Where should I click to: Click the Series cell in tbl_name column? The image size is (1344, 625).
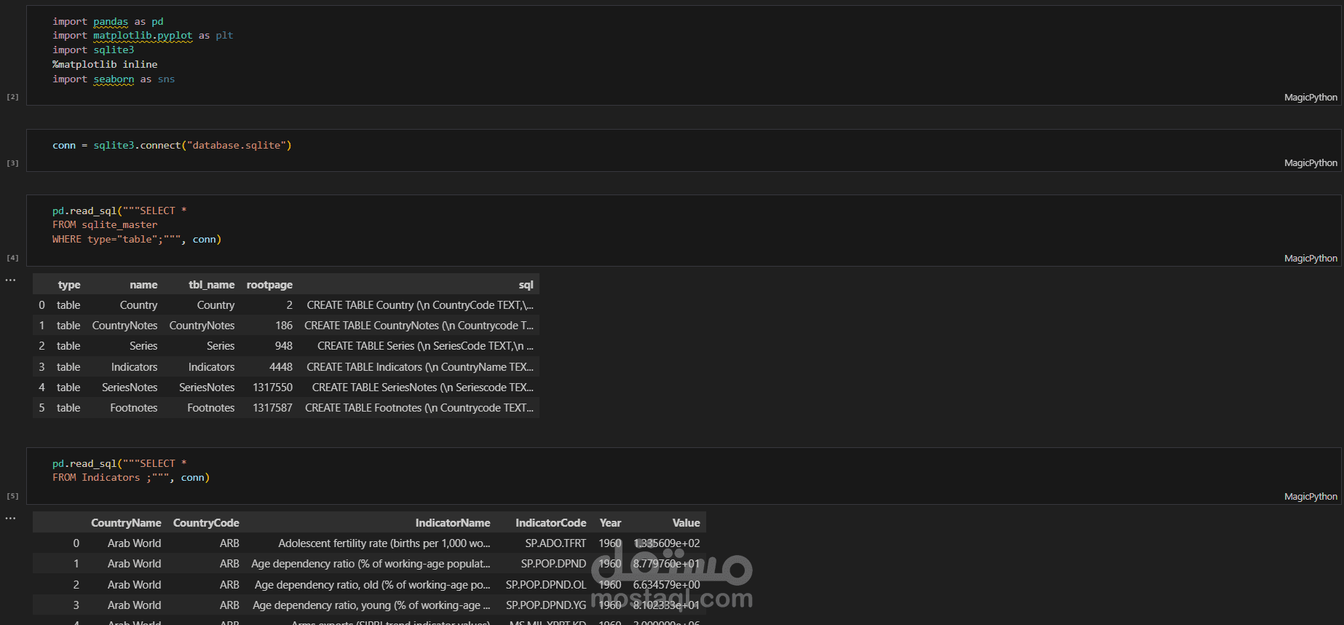(x=221, y=346)
